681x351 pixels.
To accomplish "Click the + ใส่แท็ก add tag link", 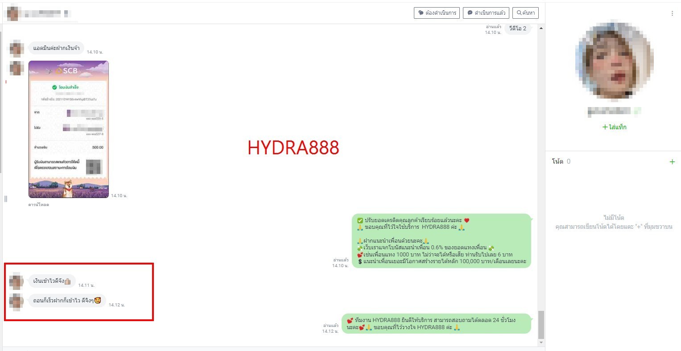I will point(614,127).
